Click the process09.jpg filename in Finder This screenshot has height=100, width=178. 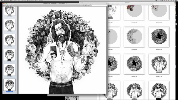[x=159, y=49]
